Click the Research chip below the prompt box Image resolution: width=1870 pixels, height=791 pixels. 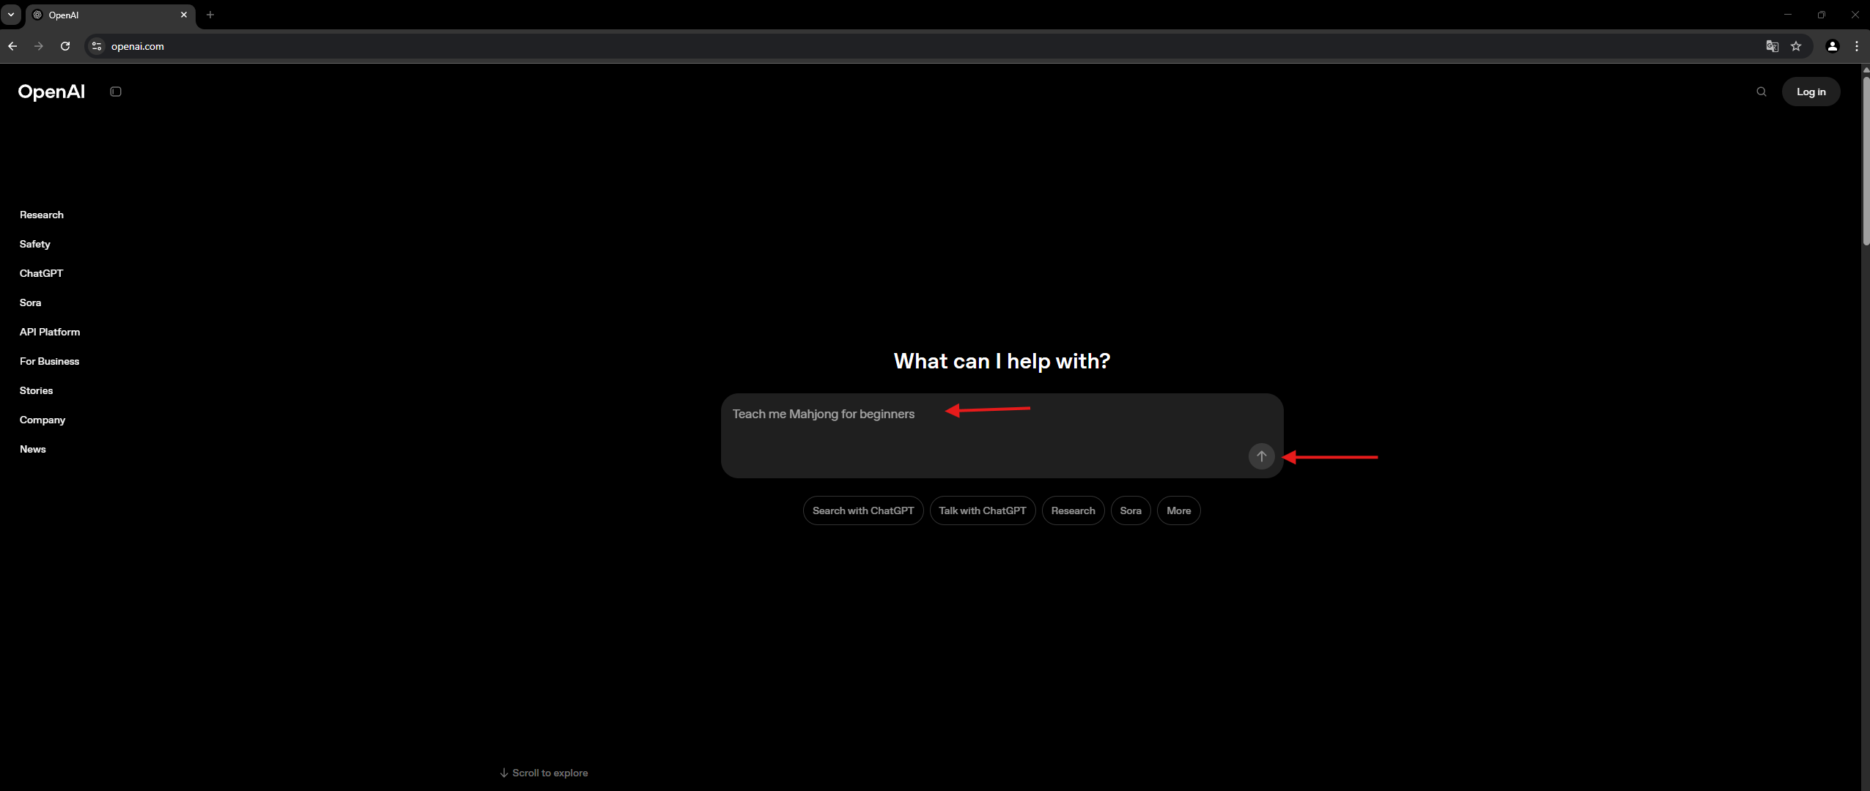[1073, 510]
